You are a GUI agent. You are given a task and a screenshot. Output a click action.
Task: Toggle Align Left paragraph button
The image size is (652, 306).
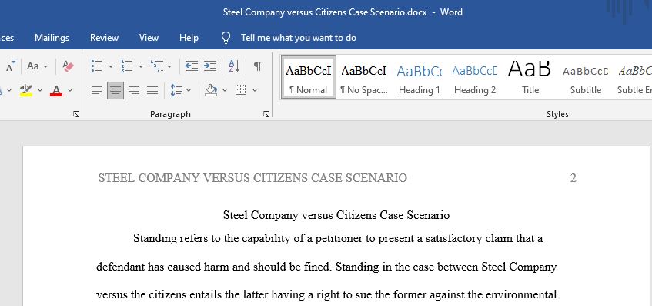point(96,90)
